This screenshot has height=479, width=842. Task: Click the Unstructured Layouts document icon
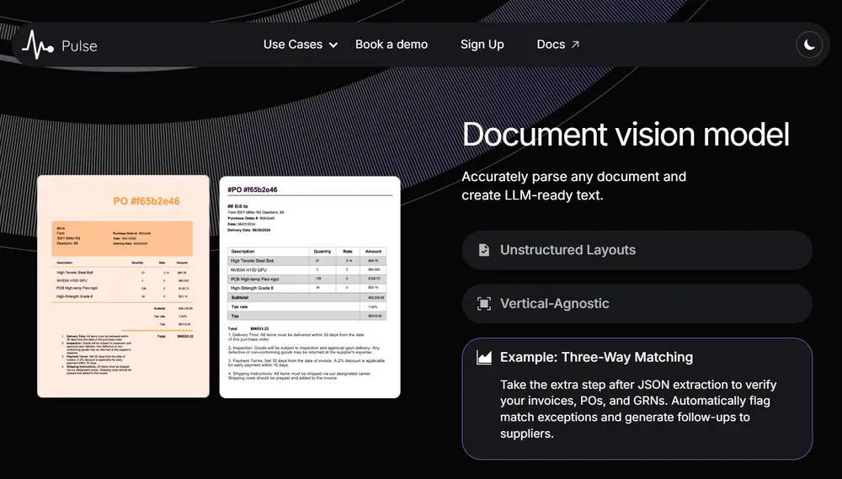(x=484, y=250)
